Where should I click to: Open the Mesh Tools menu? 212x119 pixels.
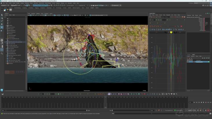point(41,3)
